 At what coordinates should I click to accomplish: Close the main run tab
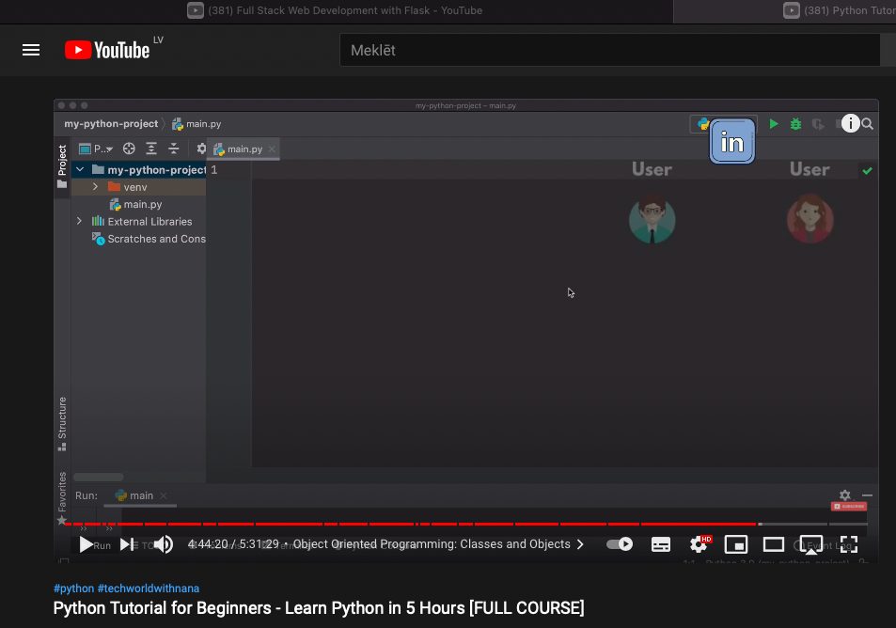[164, 495]
